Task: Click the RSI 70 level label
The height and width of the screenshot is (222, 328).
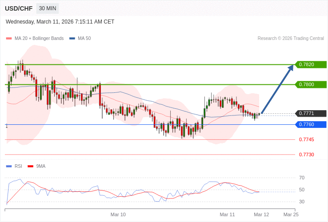Action: pyautogui.click(x=302, y=178)
